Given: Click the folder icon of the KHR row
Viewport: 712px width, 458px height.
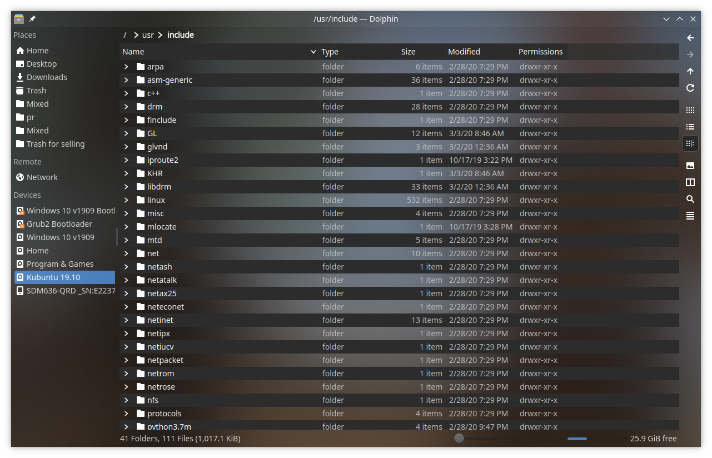Looking at the screenshot, I should click(140, 173).
